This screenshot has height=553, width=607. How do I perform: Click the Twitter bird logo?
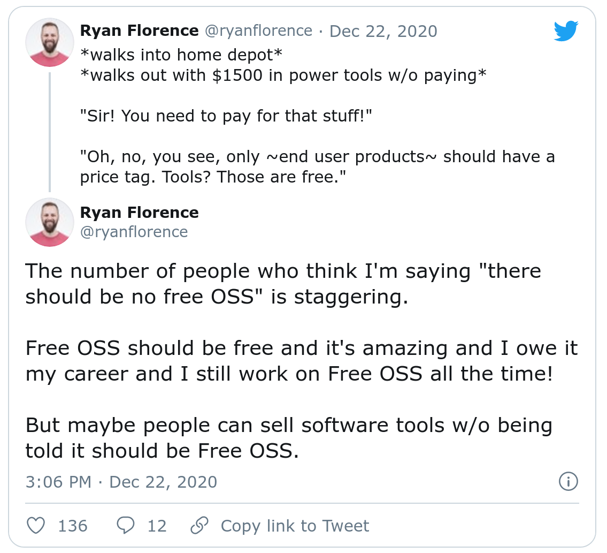pyautogui.click(x=566, y=32)
